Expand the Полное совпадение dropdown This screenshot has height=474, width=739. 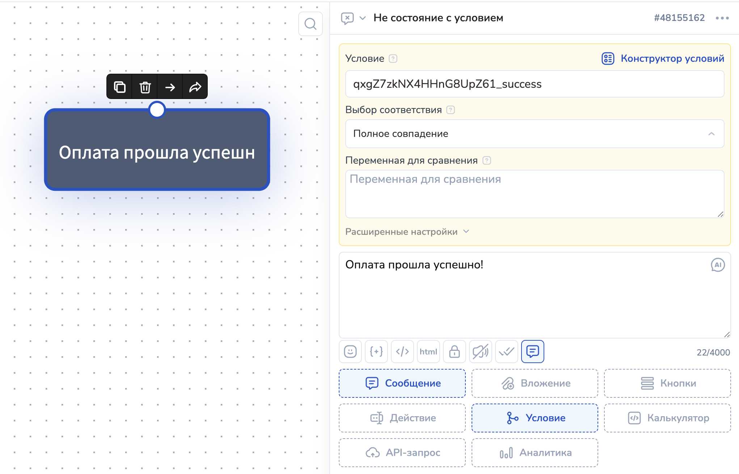[535, 134]
